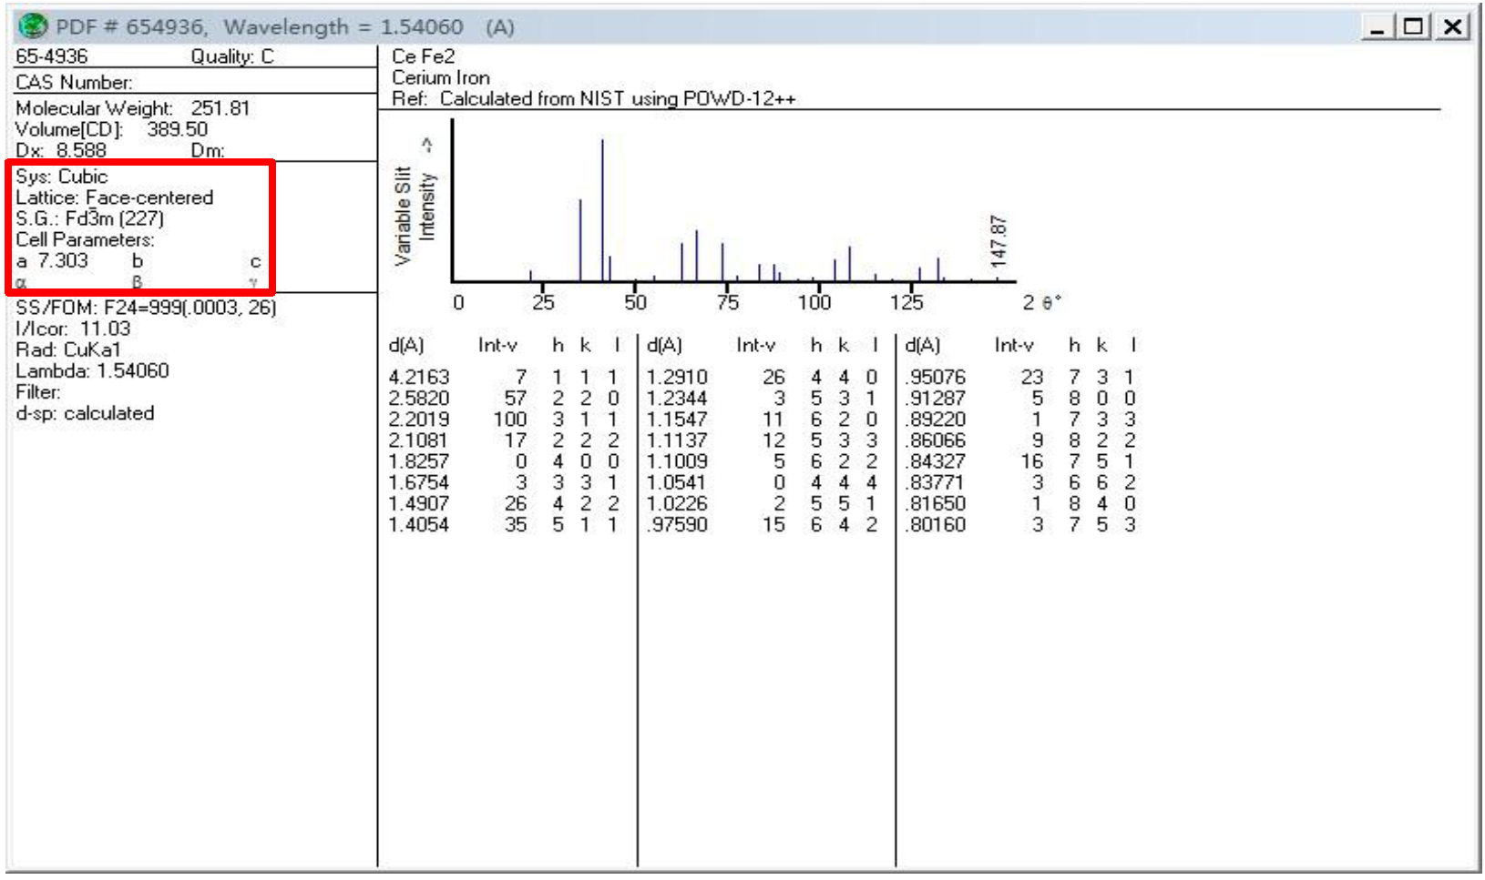Click the green app icon in title bar

(x=33, y=26)
